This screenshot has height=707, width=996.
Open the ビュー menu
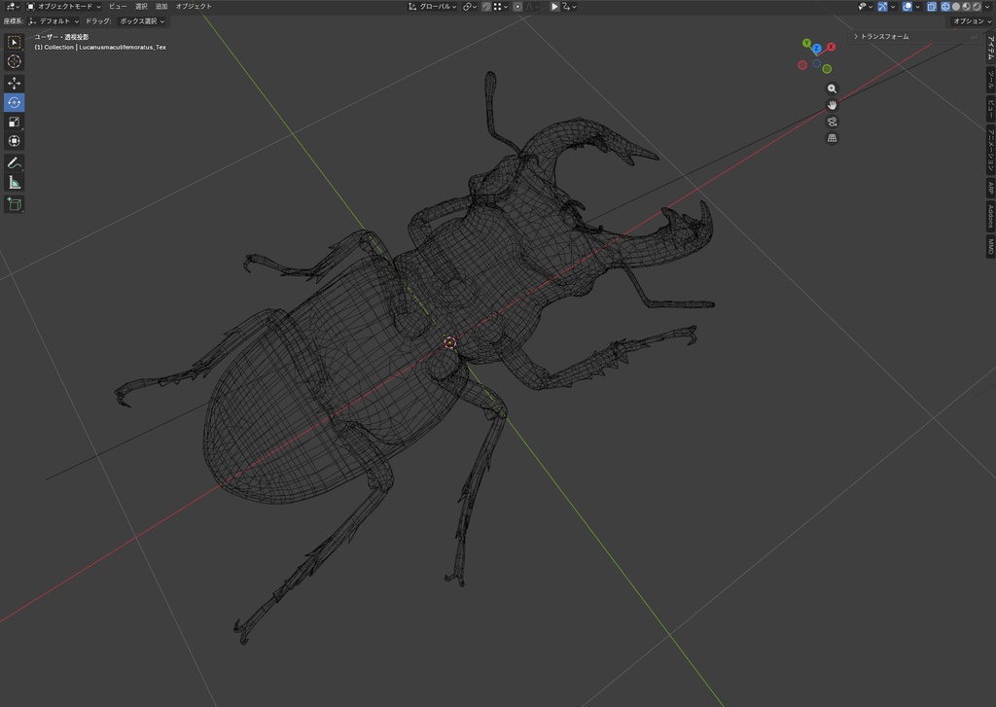click(x=118, y=7)
